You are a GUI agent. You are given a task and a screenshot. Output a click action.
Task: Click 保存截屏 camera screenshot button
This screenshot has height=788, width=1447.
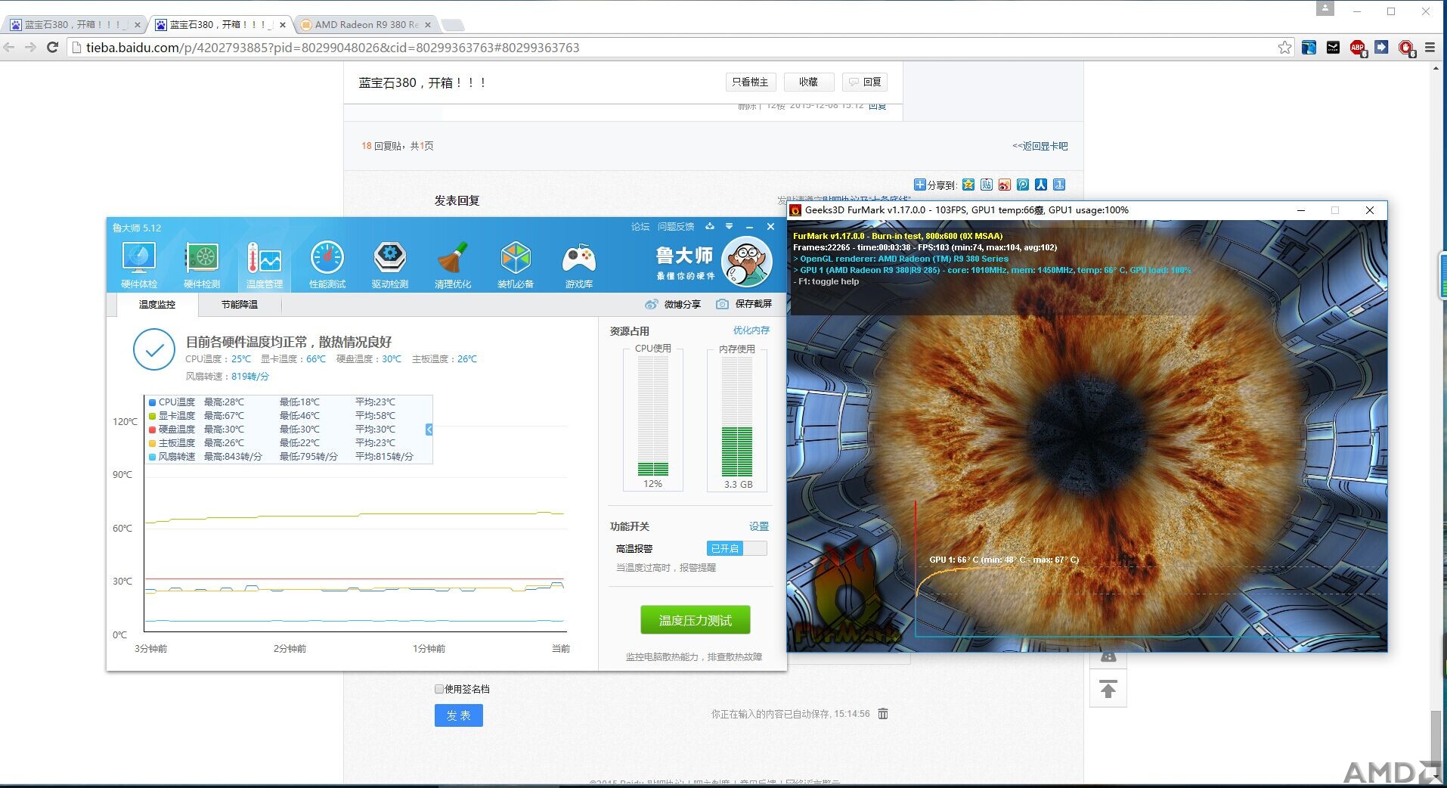(744, 304)
